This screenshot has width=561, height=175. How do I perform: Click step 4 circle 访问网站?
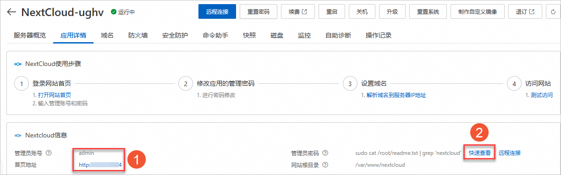point(514,84)
